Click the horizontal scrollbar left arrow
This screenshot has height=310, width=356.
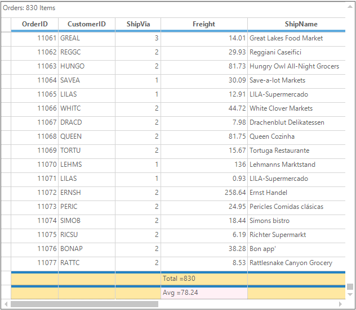(6, 304)
